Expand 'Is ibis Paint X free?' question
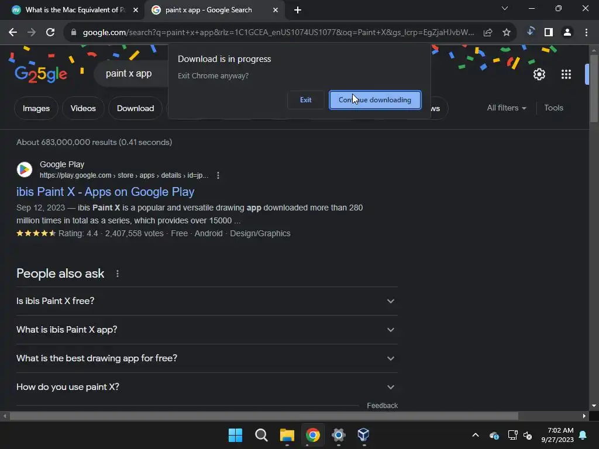The image size is (599, 449). pyautogui.click(x=206, y=301)
